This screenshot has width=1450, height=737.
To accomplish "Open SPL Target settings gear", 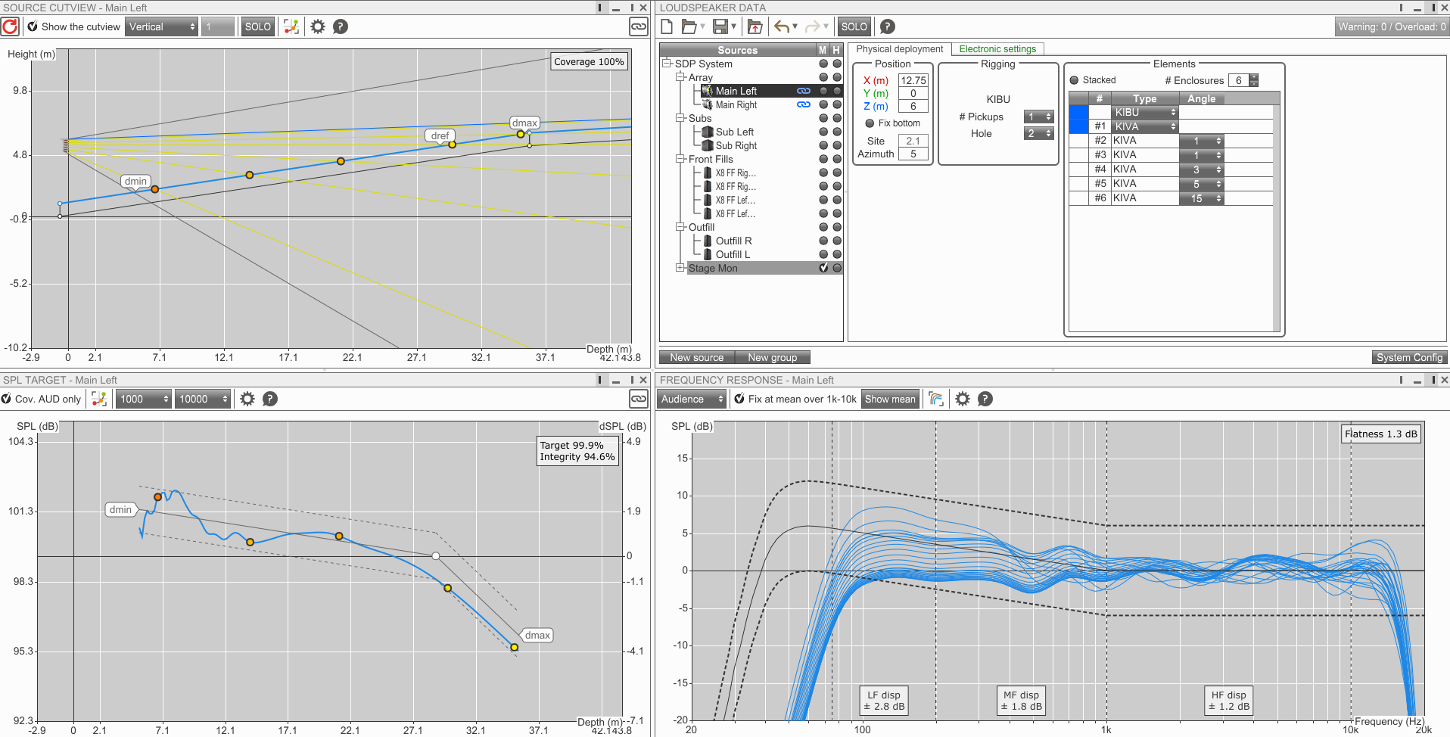I will [247, 399].
